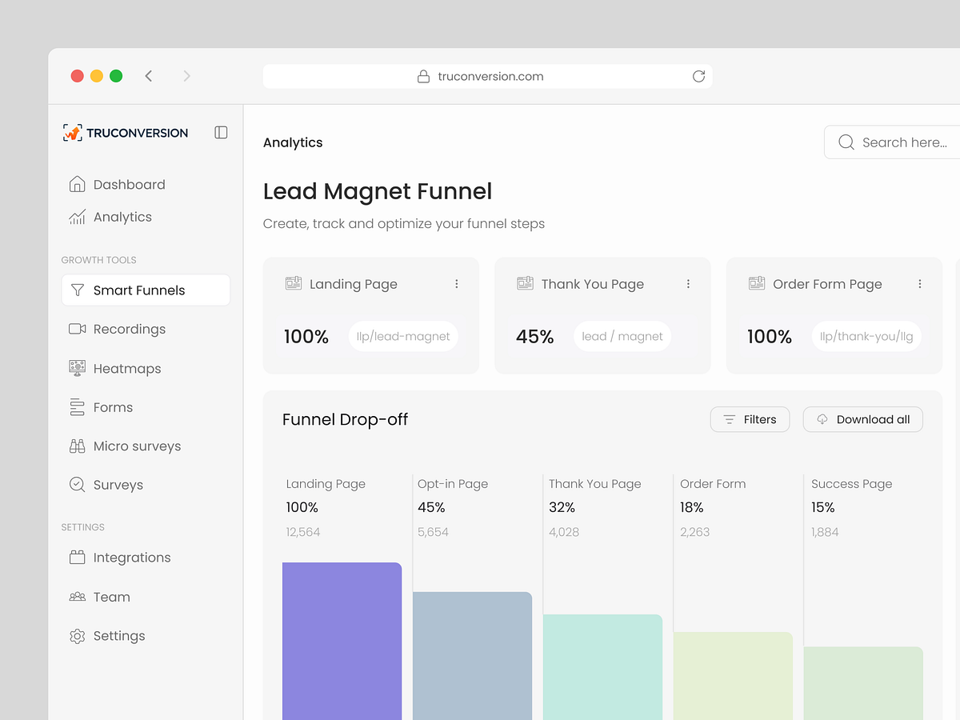Click the Forms icon in sidebar

point(78,407)
